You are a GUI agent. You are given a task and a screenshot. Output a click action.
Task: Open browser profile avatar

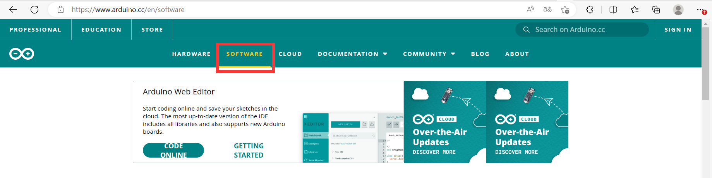pyautogui.click(x=678, y=10)
